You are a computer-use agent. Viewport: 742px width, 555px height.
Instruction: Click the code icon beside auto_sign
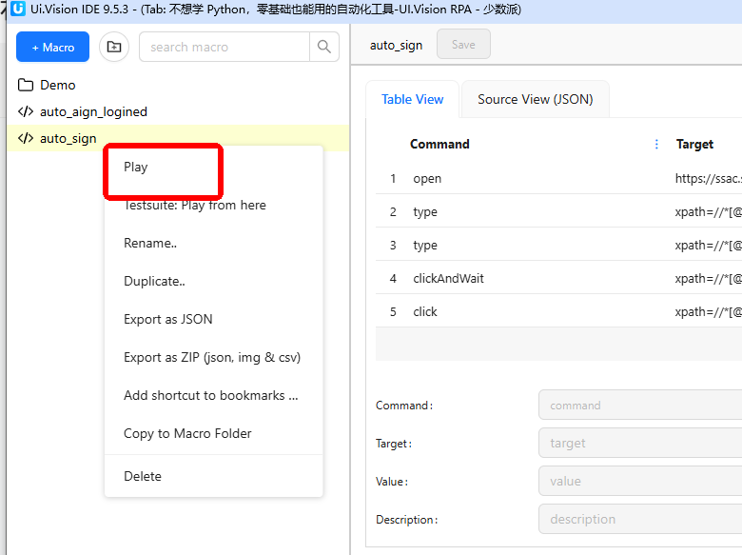(x=26, y=138)
